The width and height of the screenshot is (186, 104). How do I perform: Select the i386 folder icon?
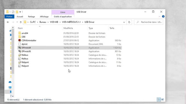pyautogui.click(x=19, y=37)
